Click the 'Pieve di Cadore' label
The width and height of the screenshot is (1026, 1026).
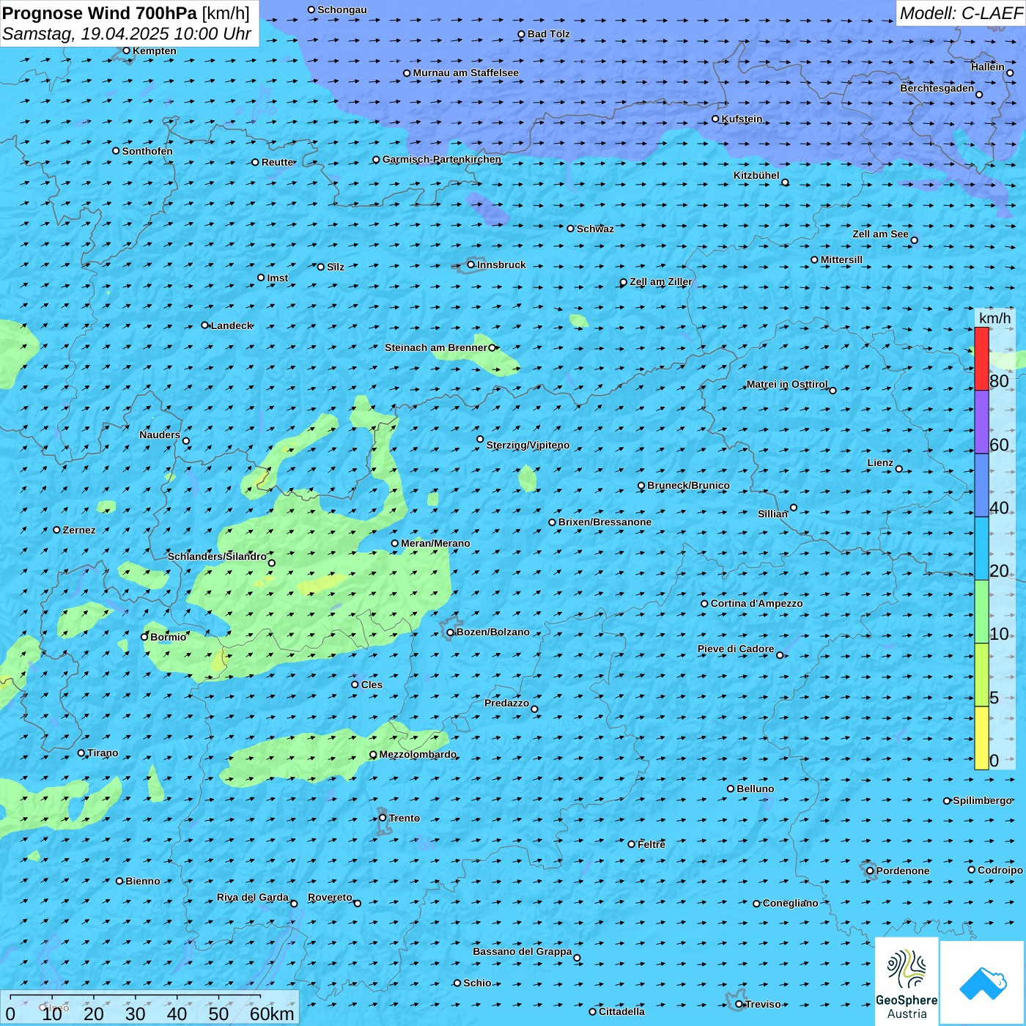pos(735,649)
